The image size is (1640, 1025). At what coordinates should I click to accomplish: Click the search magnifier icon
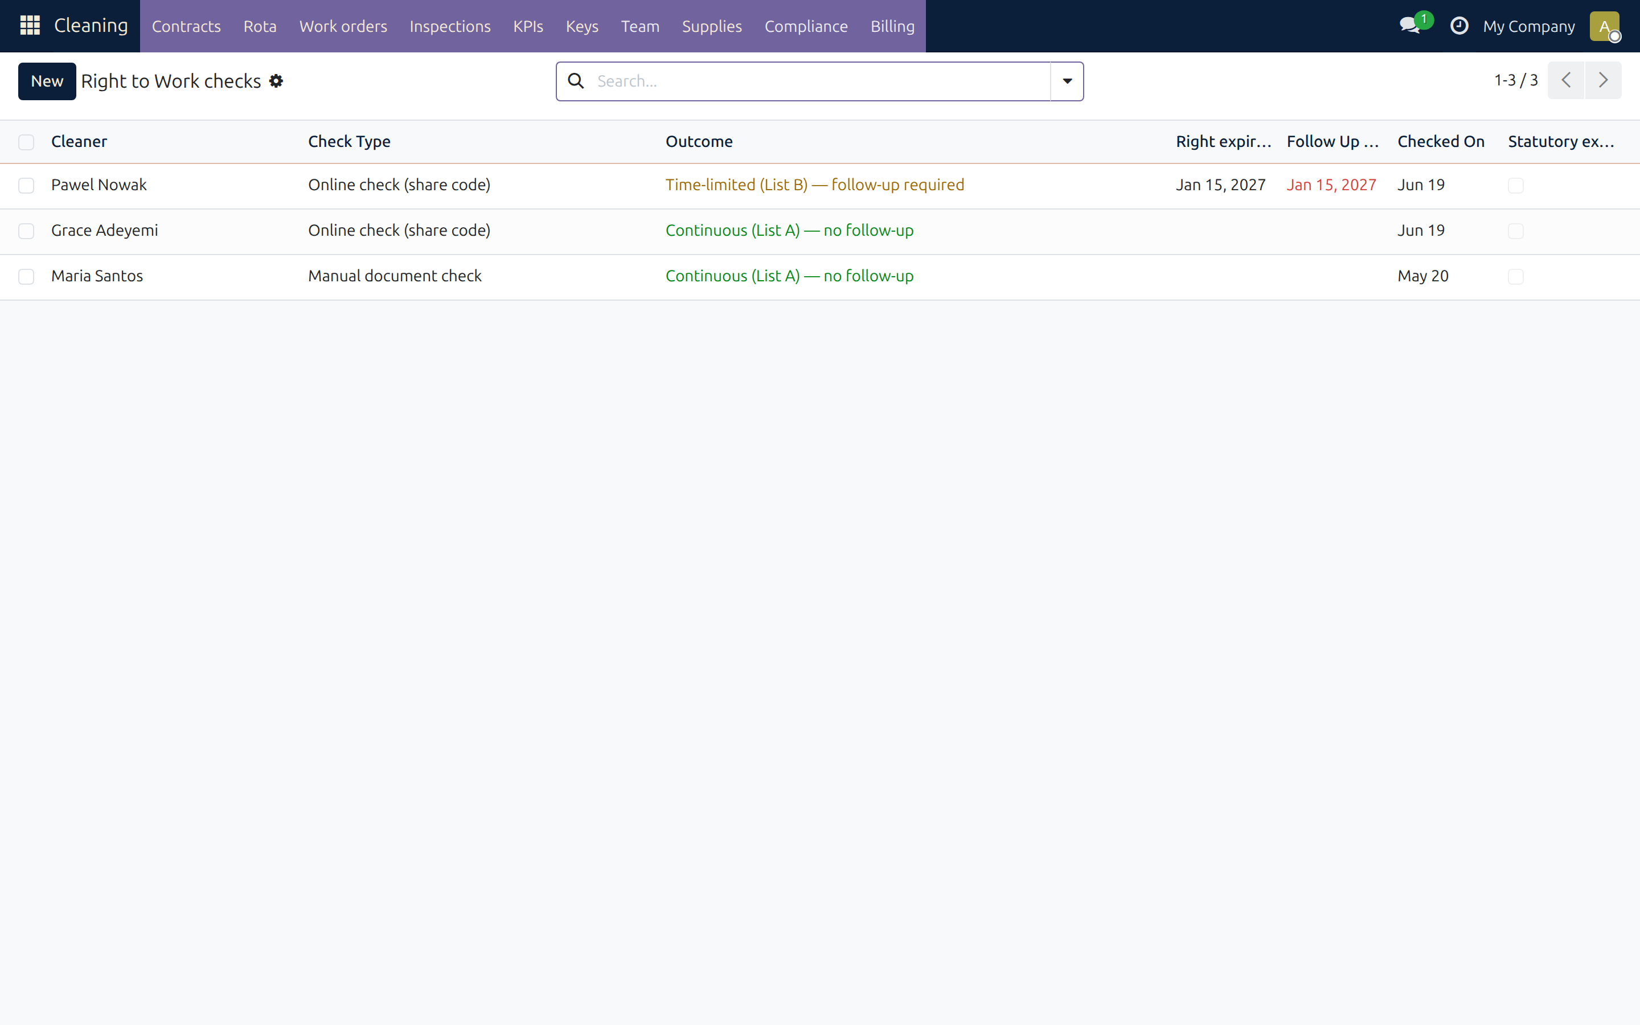tap(576, 81)
